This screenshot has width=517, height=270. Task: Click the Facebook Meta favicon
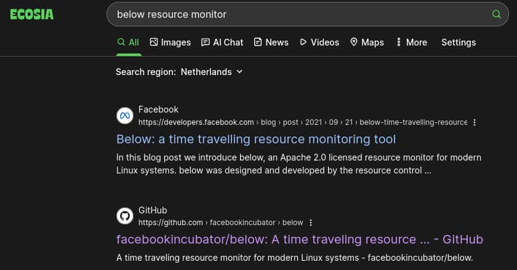(x=125, y=116)
